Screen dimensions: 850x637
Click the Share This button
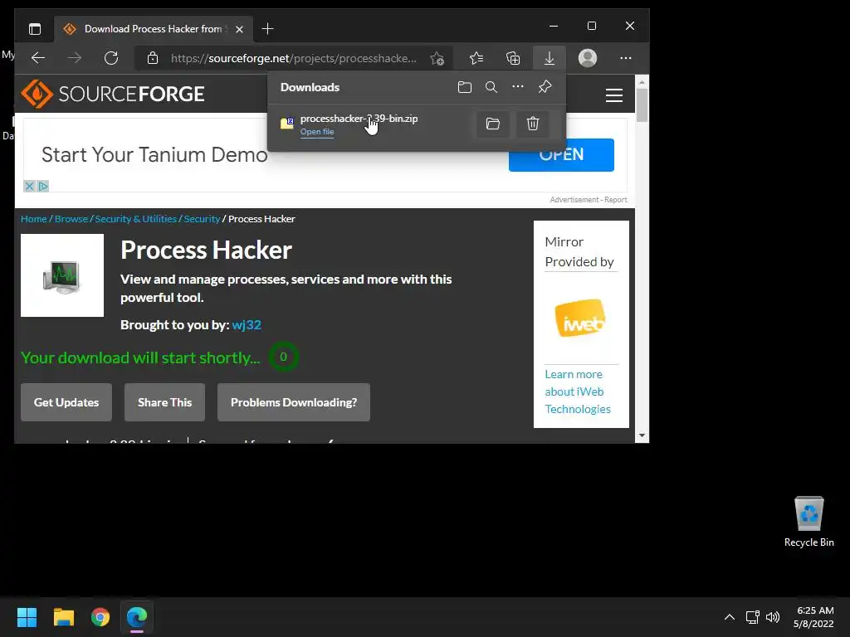pos(165,402)
